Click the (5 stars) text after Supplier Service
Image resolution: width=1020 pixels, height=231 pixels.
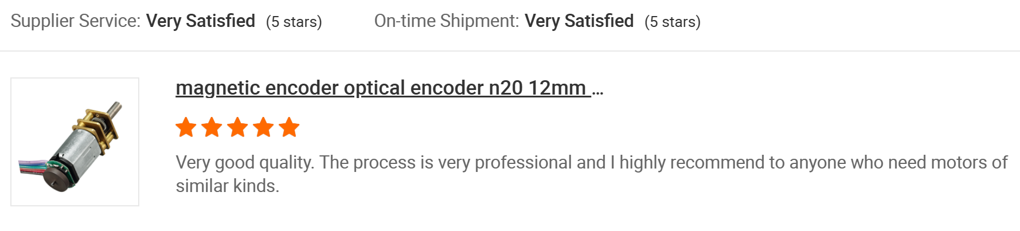[x=294, y=22]
